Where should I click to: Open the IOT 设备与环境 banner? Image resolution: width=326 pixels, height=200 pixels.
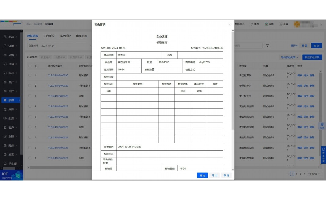pyautogui.click(x=11, y=175)
